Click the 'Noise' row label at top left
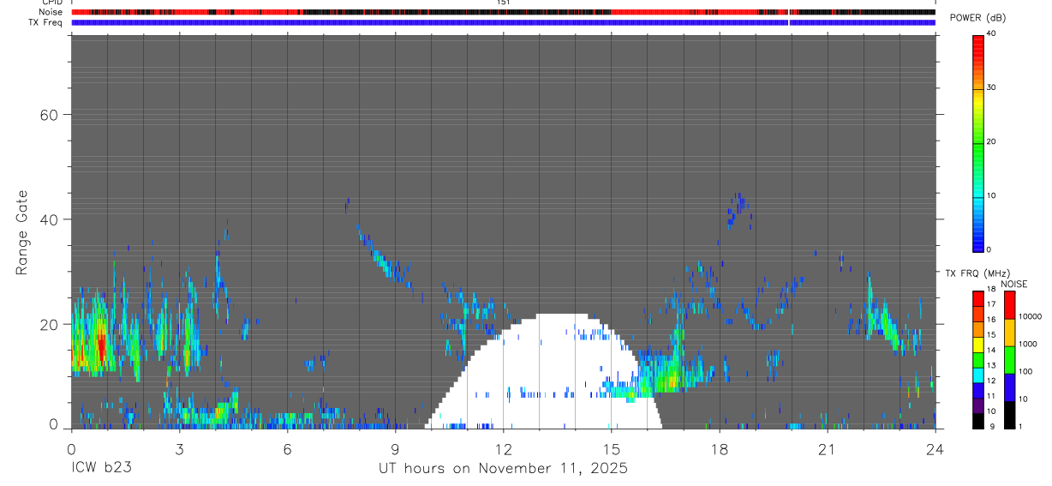The width and height of the screenshot is (1052, 486). coord(51,12)
